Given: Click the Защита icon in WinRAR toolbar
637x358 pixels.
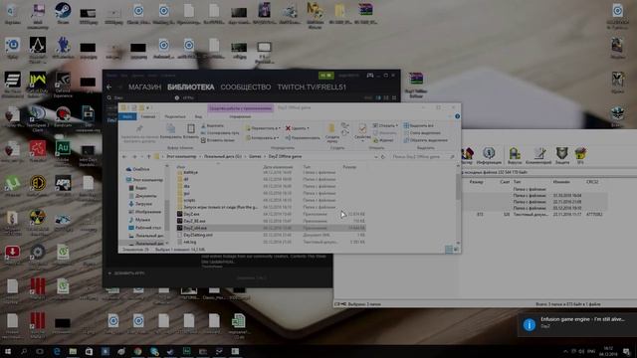Looking at the screenshot, I should tap(562, 155).
